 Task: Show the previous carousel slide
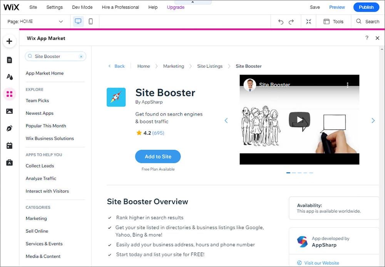226,120
